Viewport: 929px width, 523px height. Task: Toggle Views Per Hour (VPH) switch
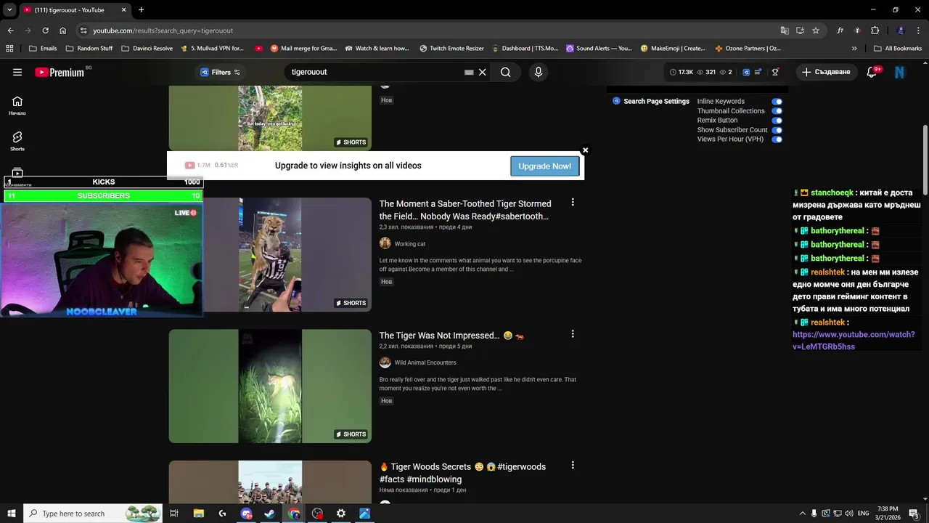777,139
